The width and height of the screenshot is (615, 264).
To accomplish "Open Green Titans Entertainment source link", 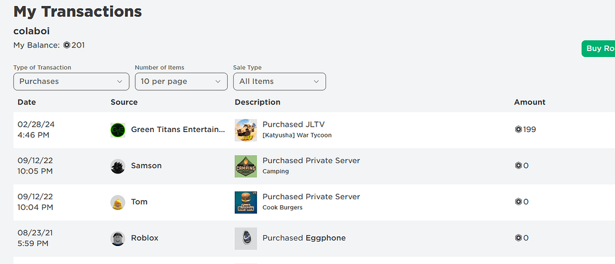I will click(x=178, y=130).
